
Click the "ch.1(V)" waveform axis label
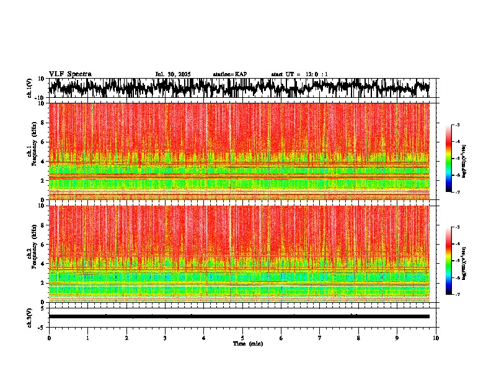[30, 88]
